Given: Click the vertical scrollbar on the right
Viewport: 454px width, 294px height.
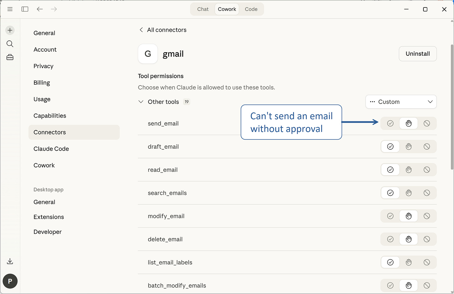Looking at the screenshot, I should point(452,93).
